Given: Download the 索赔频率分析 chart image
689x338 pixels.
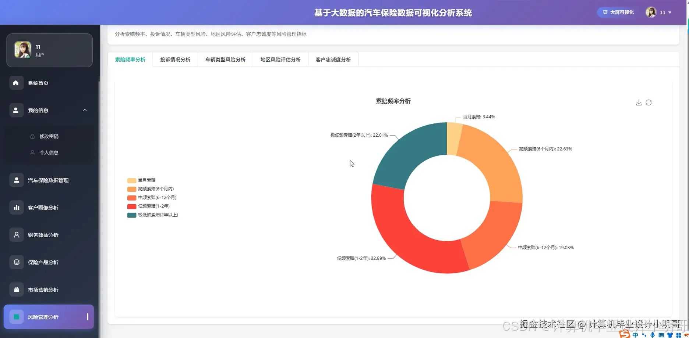Looking at the screenshot, I should tap(639, 103).
